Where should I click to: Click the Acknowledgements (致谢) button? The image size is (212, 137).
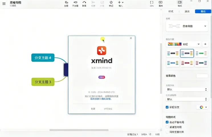click(x=93, y=109)
